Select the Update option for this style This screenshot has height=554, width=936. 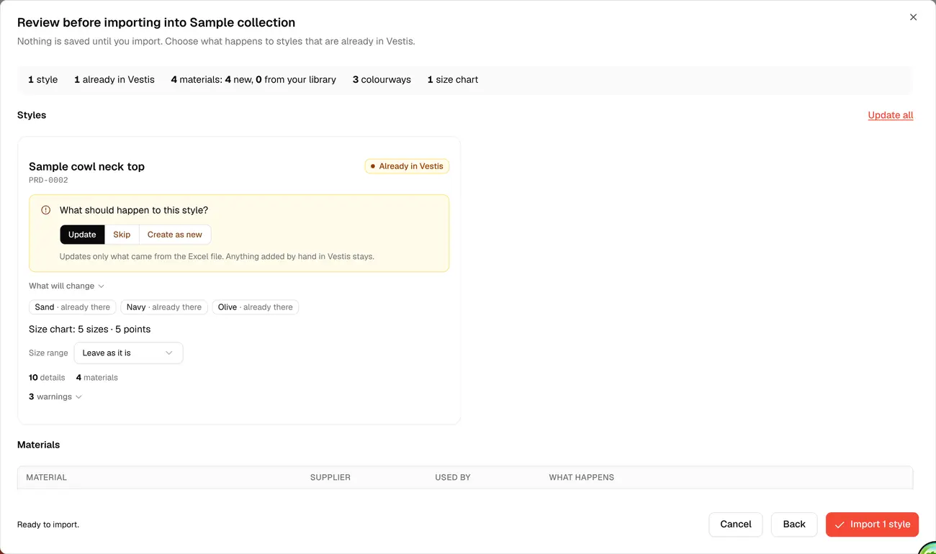coord(82,235)
